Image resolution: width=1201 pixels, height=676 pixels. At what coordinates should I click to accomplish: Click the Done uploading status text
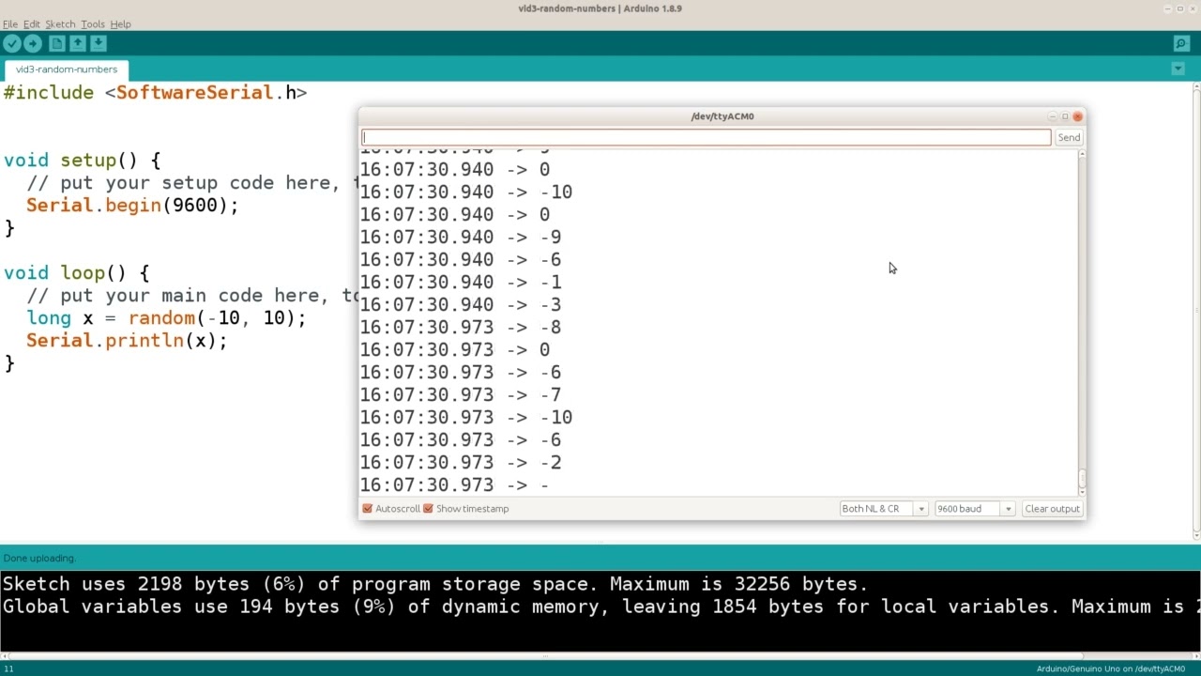pos(40,558)
